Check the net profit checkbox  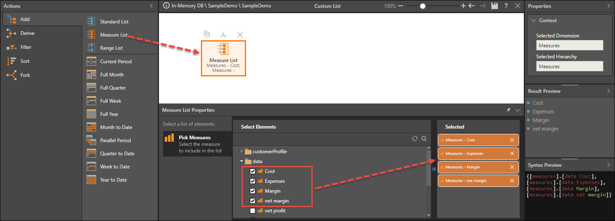point(253,211)
